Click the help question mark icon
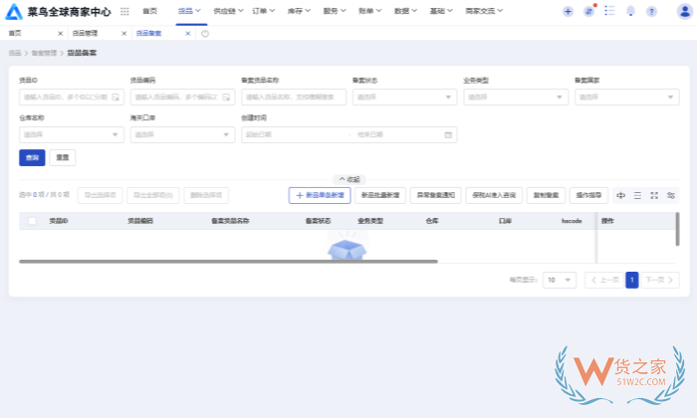Image resolution: width=697 pixels, height=418 pixels. 651,12
